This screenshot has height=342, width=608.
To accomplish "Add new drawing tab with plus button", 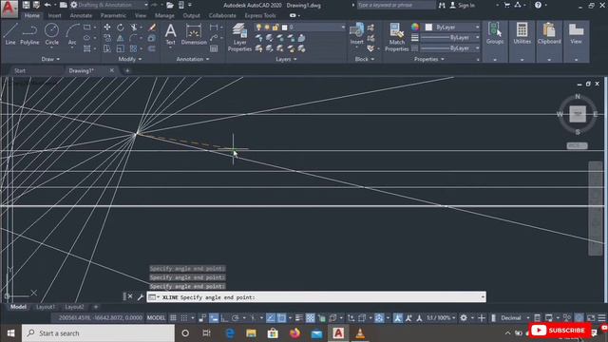I will click(127, 70).
